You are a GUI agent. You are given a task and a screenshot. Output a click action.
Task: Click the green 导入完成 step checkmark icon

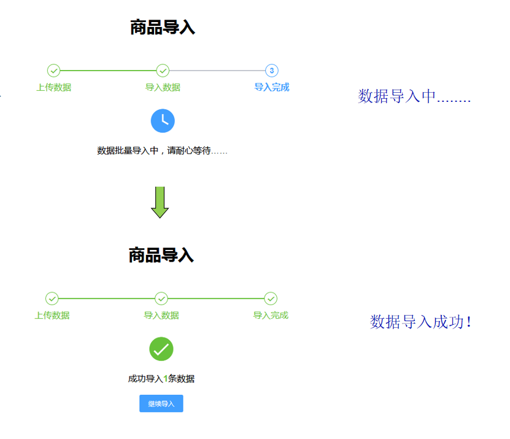(x=271, y=298)
